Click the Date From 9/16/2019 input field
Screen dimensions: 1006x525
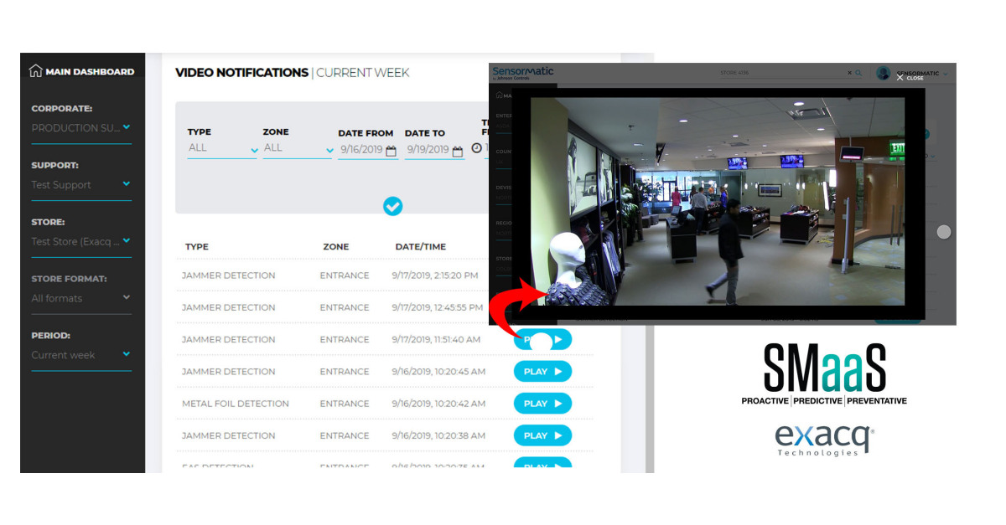pos(362,152)
